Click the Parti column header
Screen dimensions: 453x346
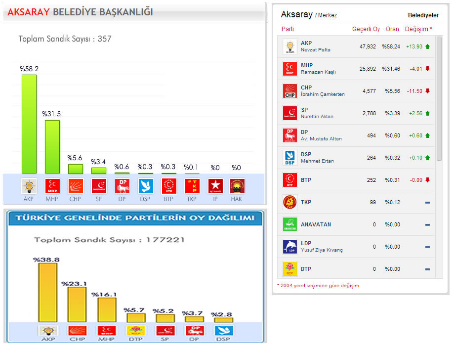288,29
